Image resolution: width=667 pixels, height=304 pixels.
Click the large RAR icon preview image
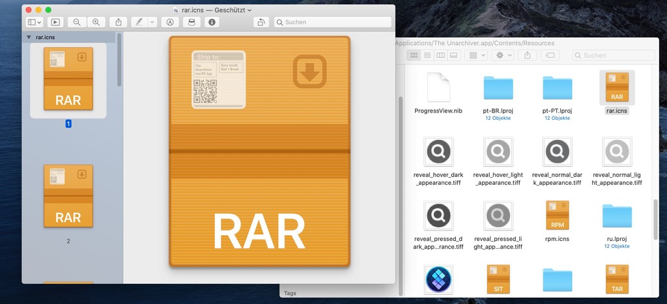pyautogui.click(x=259, y=152)
